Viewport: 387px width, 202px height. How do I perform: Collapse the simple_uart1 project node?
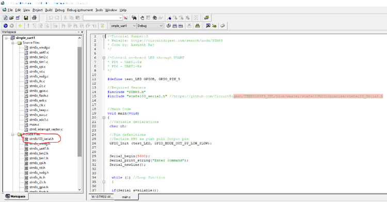pyautogui.click(x=6, y=38)
